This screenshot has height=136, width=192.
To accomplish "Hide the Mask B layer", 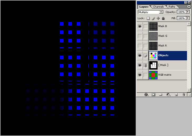I will click(x=140, y=26).
